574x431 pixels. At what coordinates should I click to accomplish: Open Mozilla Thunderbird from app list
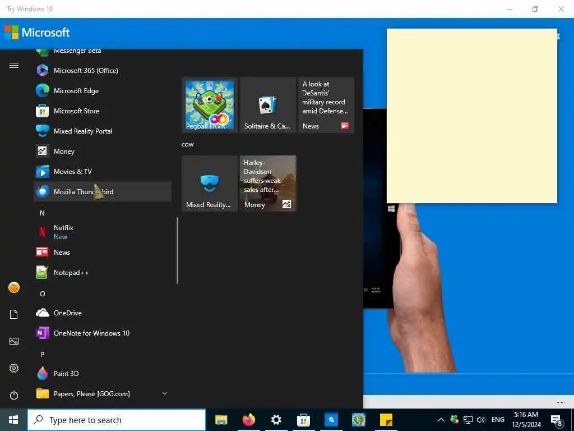[x=103, y=191]
